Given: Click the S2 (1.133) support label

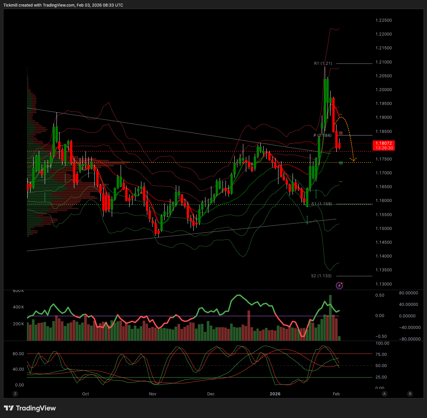Looking at the screenshot, I should pyautogui.click(x=321, y=276).
